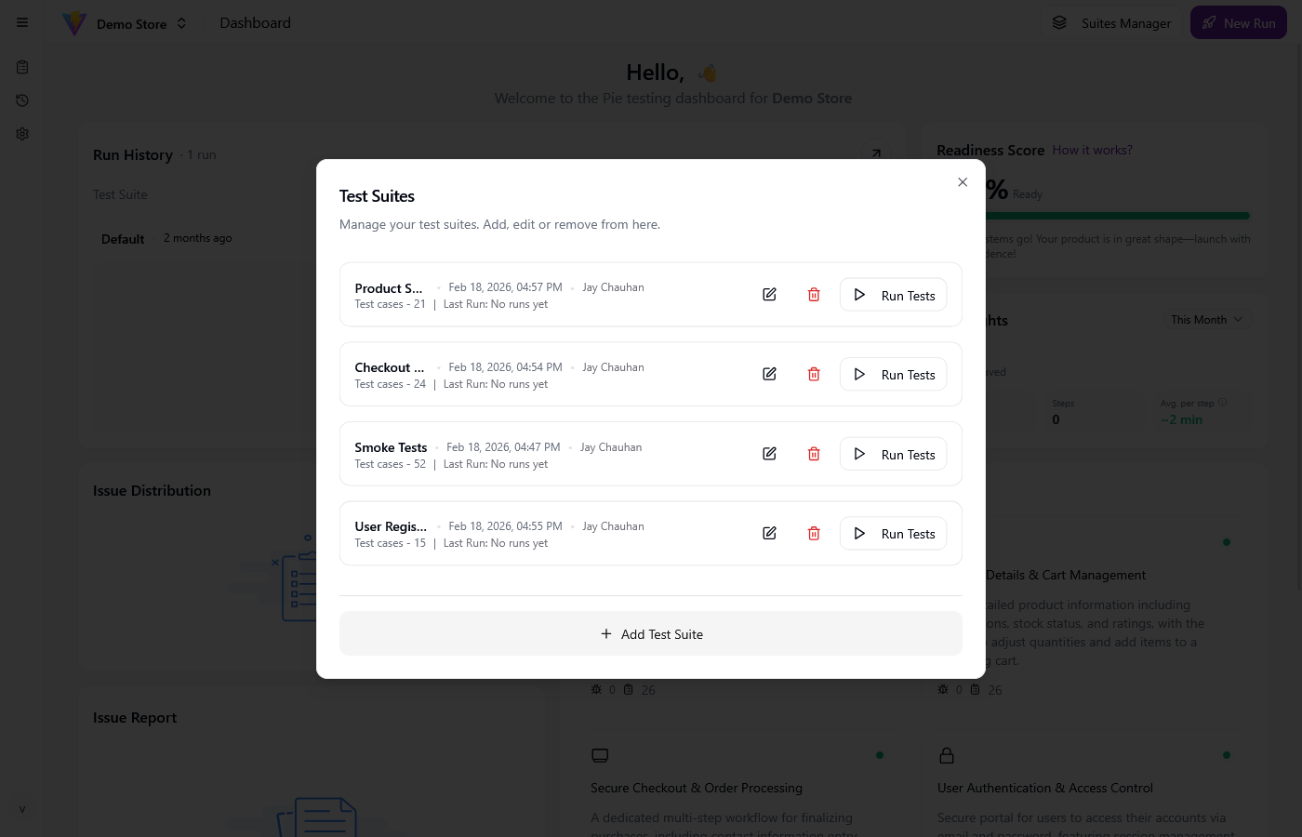Select the Default run in Run History

point(122,238)
